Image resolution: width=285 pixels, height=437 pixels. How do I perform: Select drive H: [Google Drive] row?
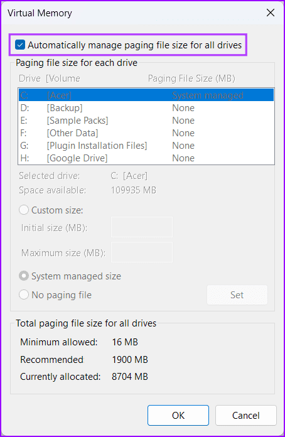[146, 158]
